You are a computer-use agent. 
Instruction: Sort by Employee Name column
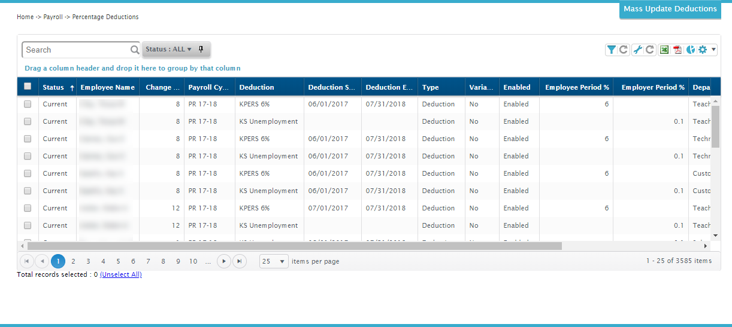point(108,87)
